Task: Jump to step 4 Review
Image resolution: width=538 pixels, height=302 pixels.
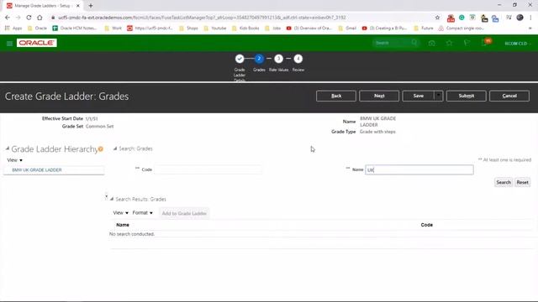Action: pyautogui.click(x=298, y=59)
